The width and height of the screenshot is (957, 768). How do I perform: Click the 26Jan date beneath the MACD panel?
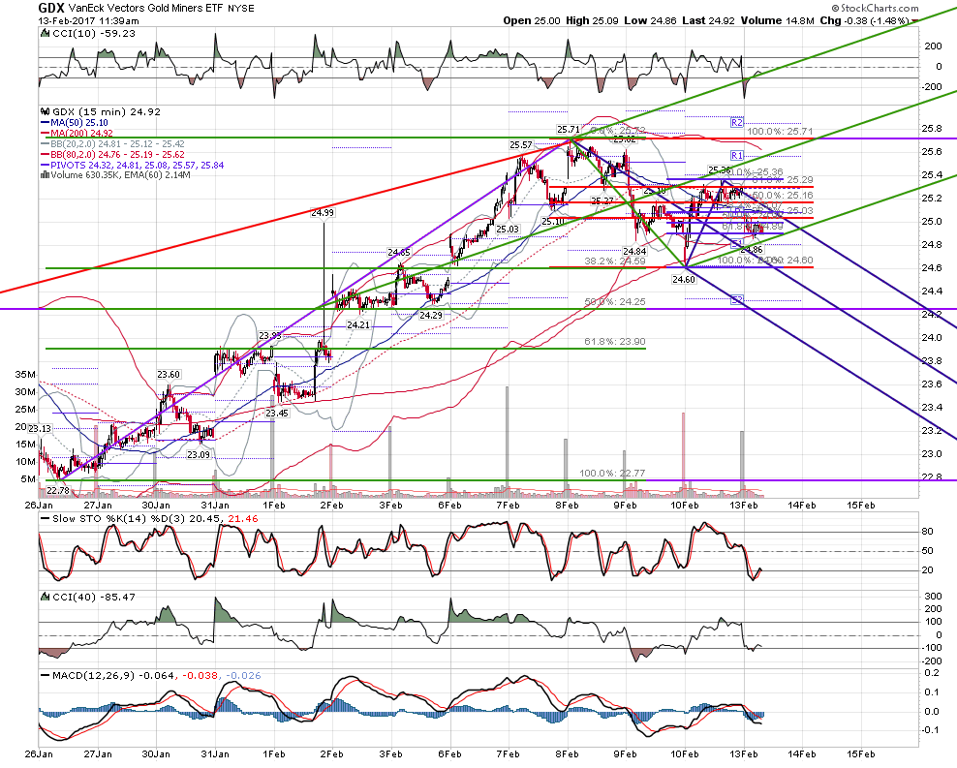pos(38,754)
